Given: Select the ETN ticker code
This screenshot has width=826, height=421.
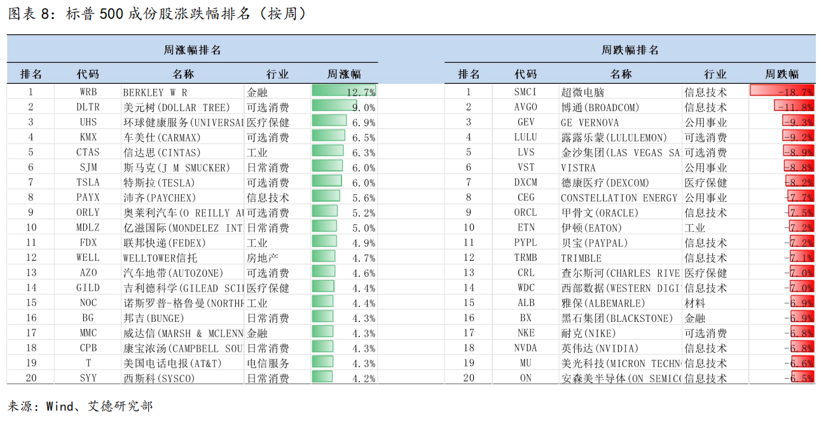Looking at the screenshot, I should [x=526, y=228].
